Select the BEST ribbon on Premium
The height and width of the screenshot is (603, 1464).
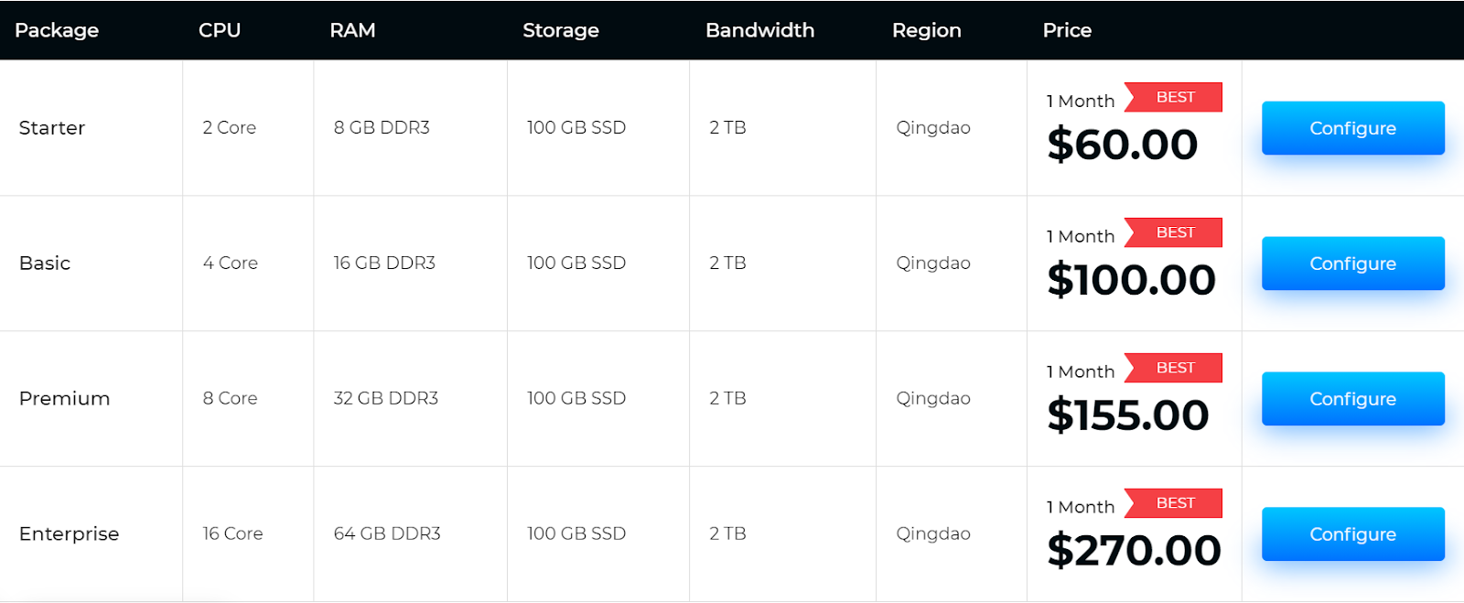coord(1175,368)
